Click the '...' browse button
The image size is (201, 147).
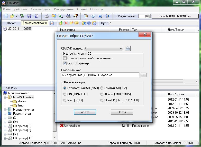coord(143,75)
